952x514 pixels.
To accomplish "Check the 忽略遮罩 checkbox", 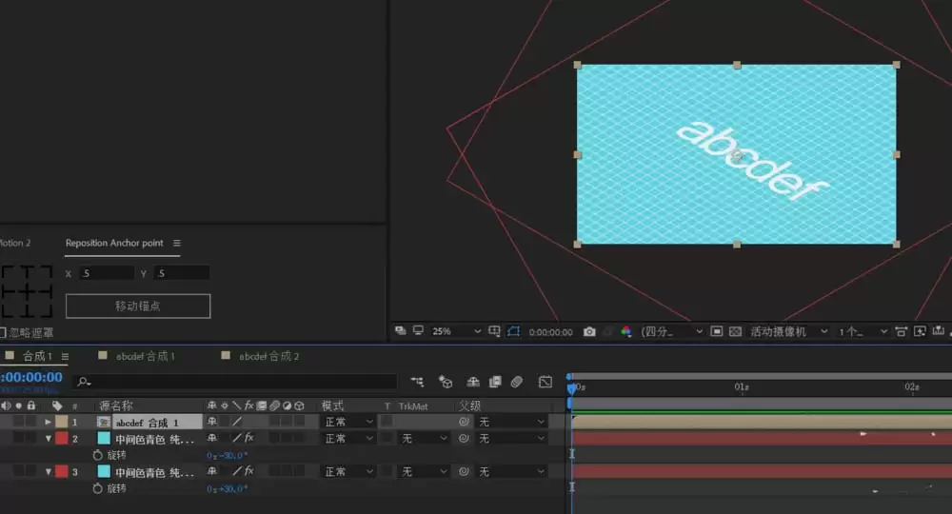I will pos(3,332).
